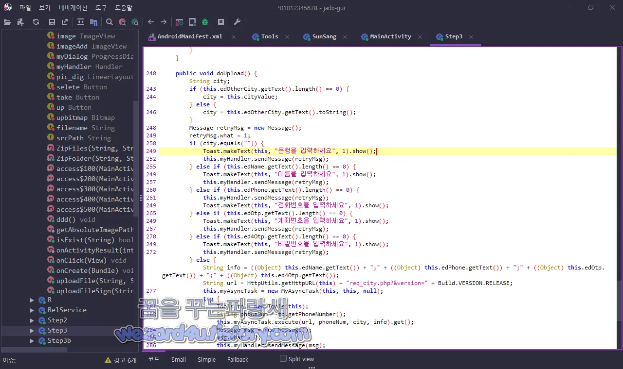This screenshot has width=623, height=369.
Task: Click the Save all floppy icon
Action: pyautogui.click(x=52, y=22)
